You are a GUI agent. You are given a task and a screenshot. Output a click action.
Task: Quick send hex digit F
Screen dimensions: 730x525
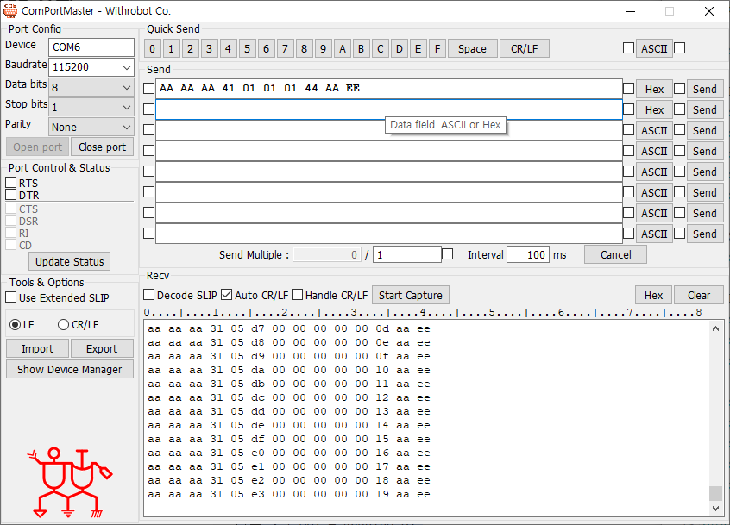437,48
